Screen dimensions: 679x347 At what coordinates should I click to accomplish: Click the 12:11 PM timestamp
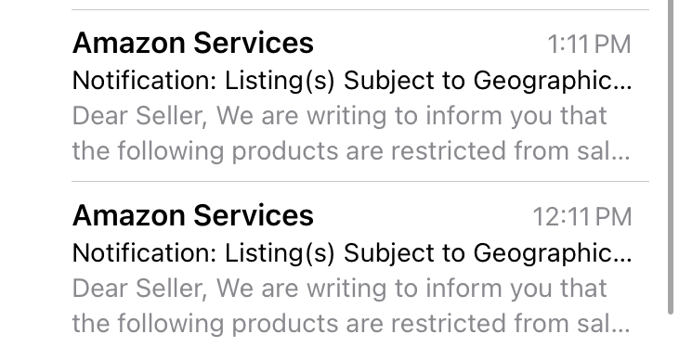pyautogui.click(x=582, y=216)
